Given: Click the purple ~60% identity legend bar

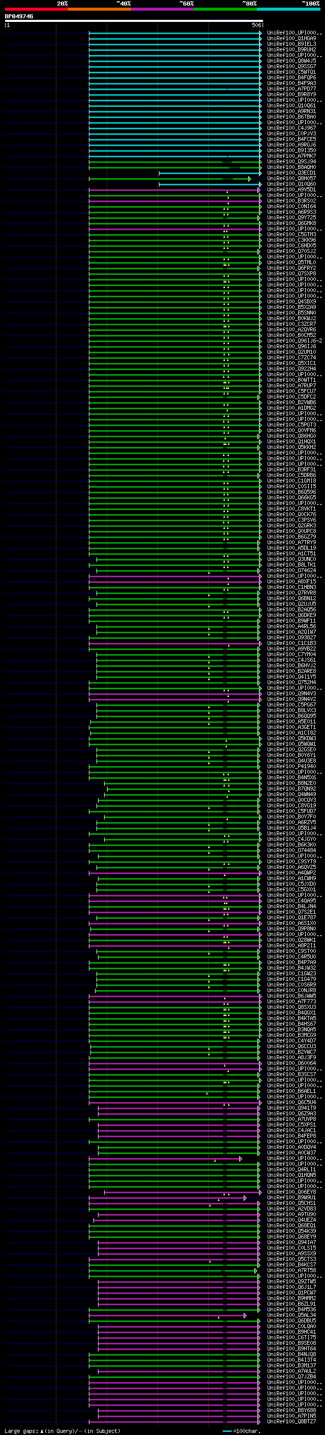Looking at the screenshot, I should [x=162, y=9].
